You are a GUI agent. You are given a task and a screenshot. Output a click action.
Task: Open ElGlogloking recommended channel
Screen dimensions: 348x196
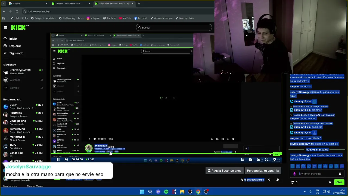tap(23, 122)
